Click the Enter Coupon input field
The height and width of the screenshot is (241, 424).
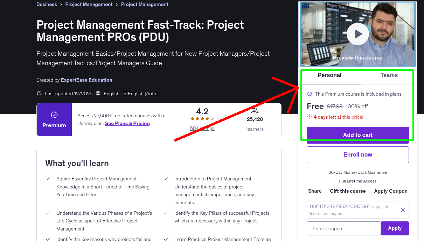(343, 228)
